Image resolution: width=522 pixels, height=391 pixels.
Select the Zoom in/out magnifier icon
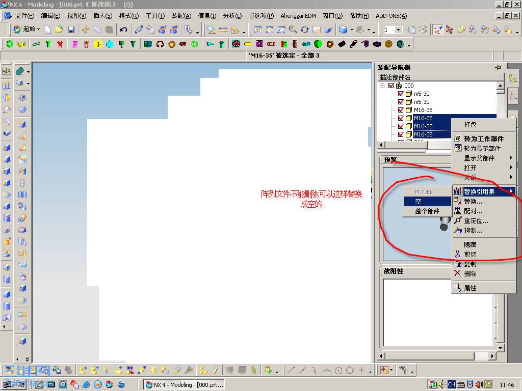tap(293, 30)
